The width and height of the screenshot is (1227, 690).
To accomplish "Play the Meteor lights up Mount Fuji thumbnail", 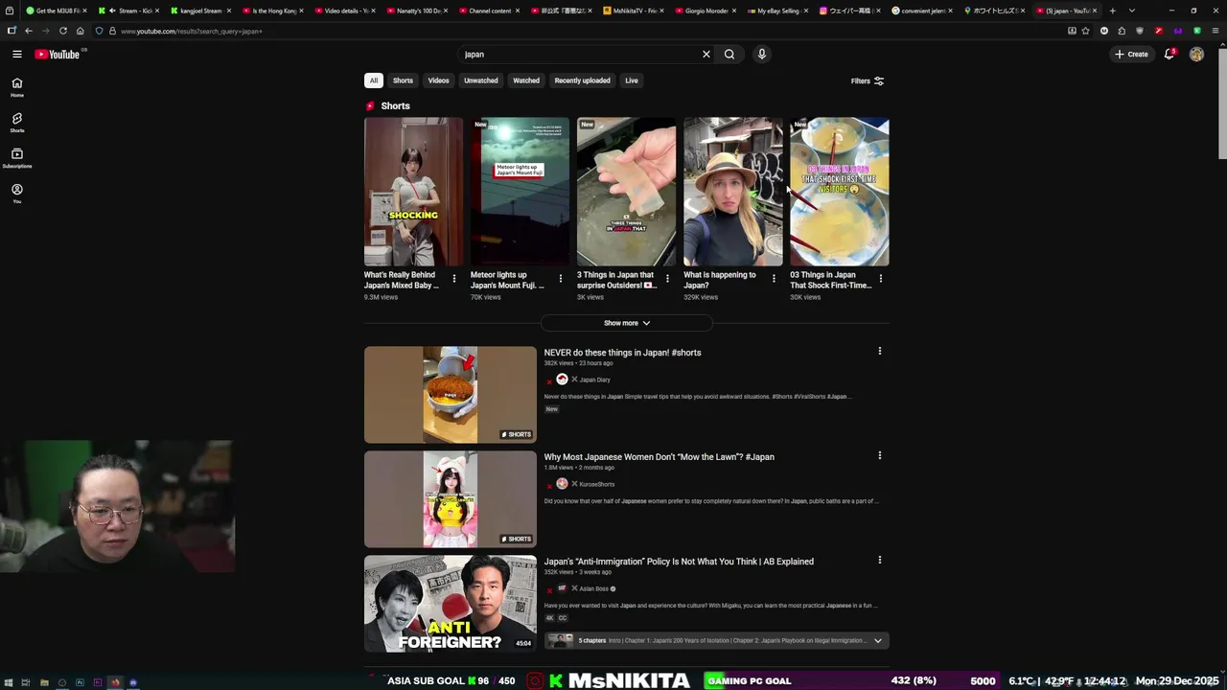I will coord(520,192).
